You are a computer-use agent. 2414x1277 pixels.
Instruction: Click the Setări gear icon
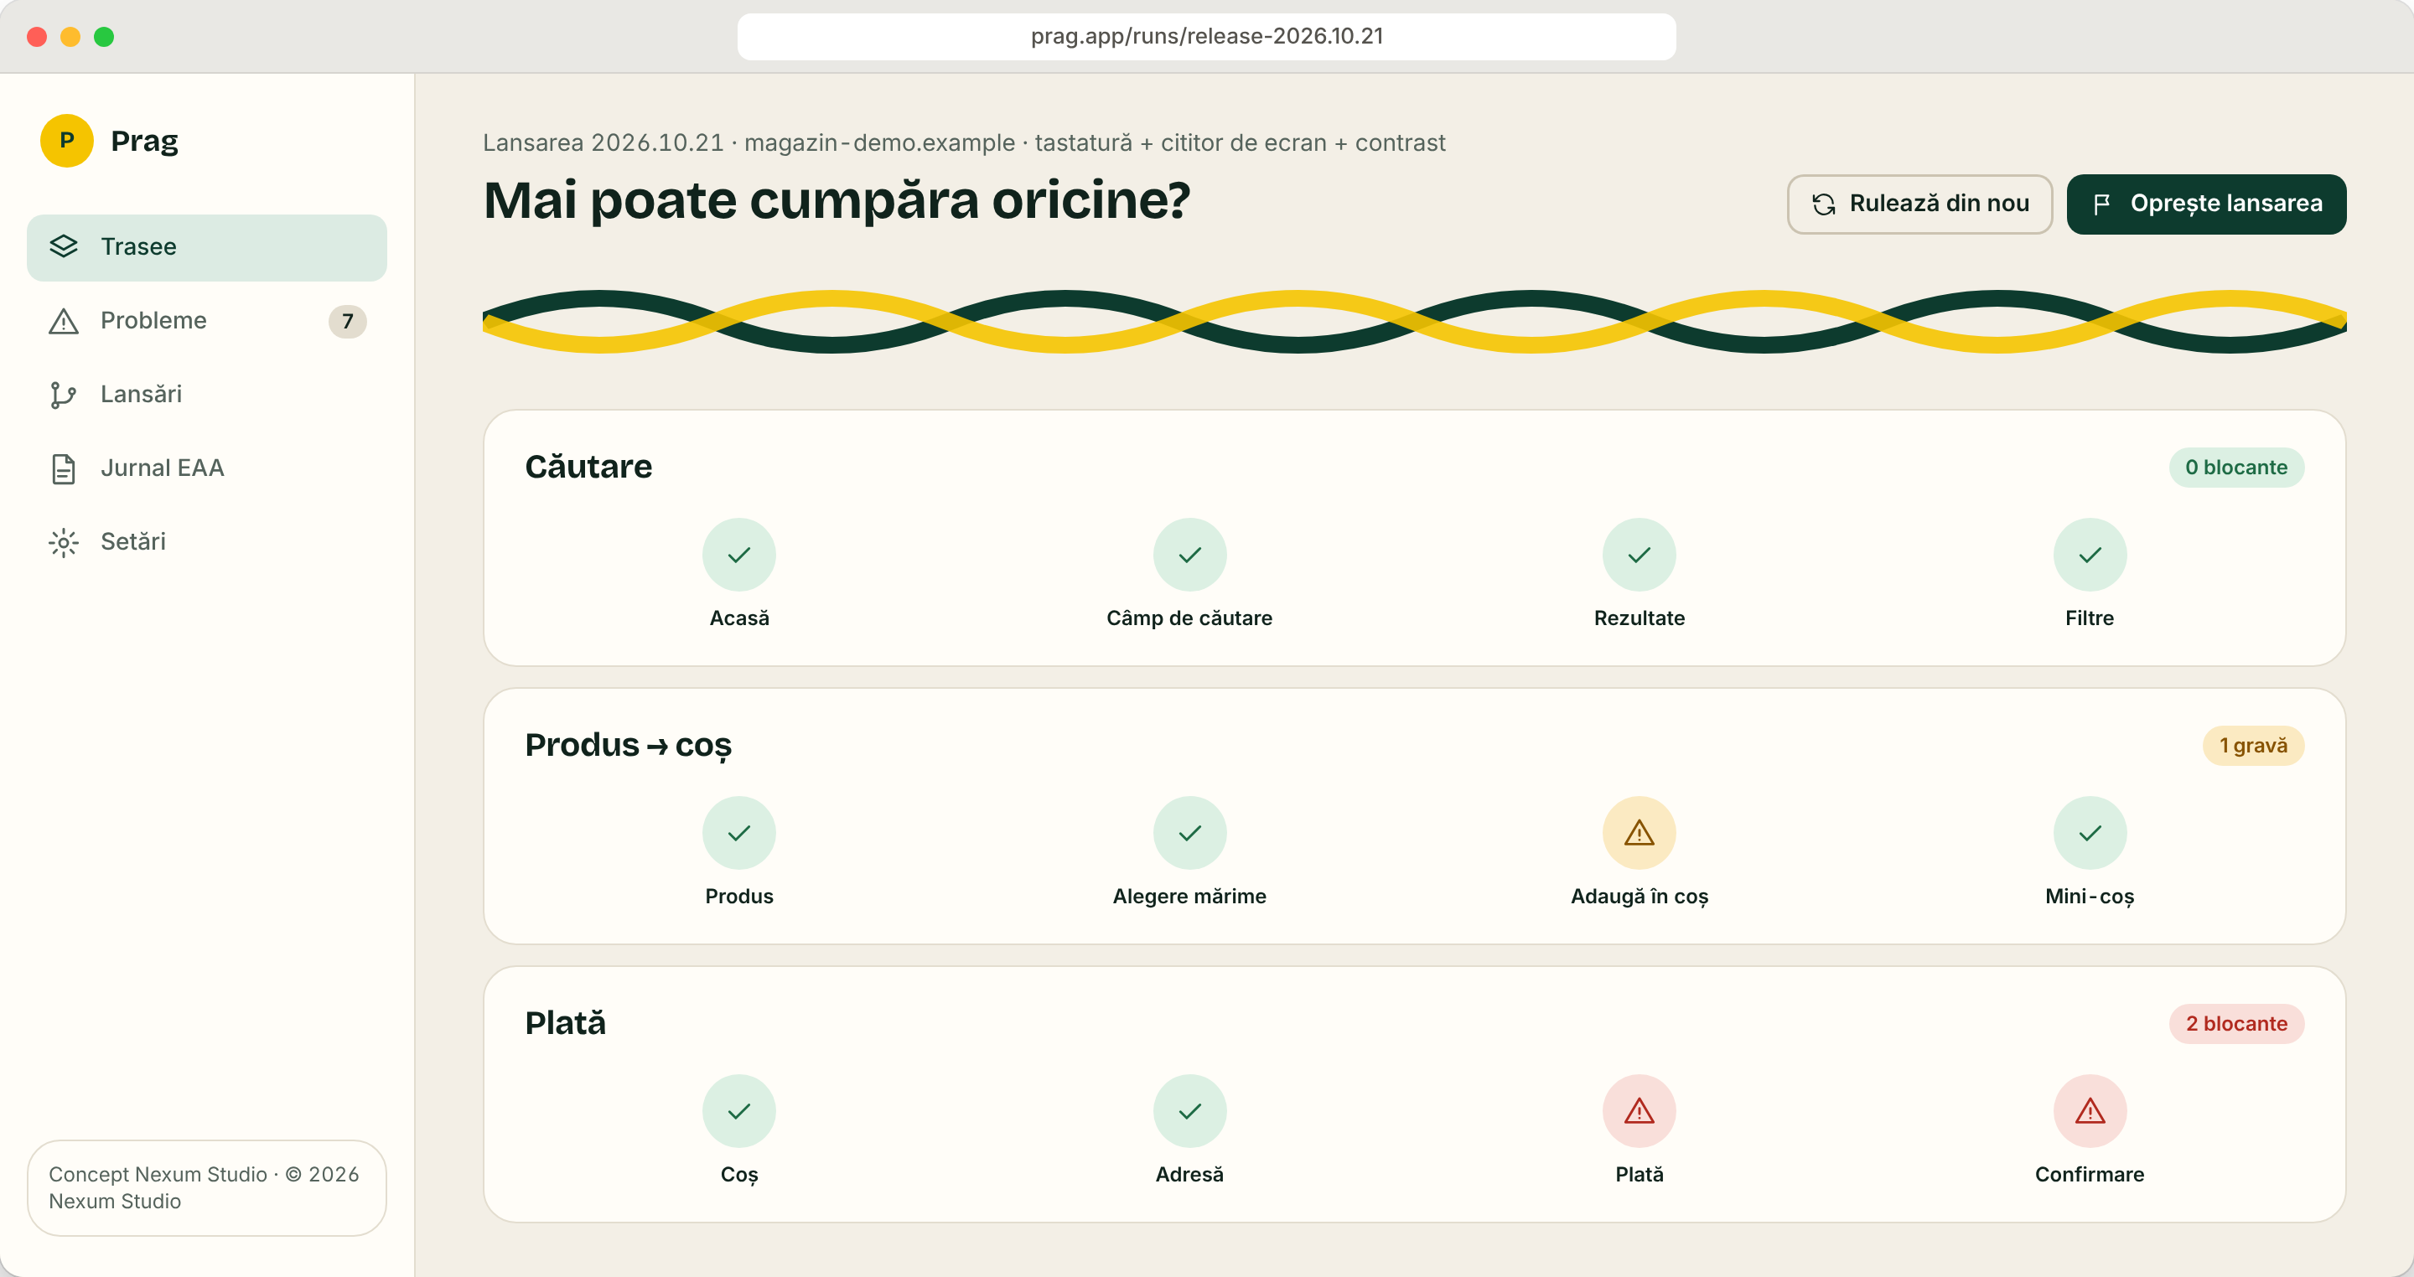63,542
